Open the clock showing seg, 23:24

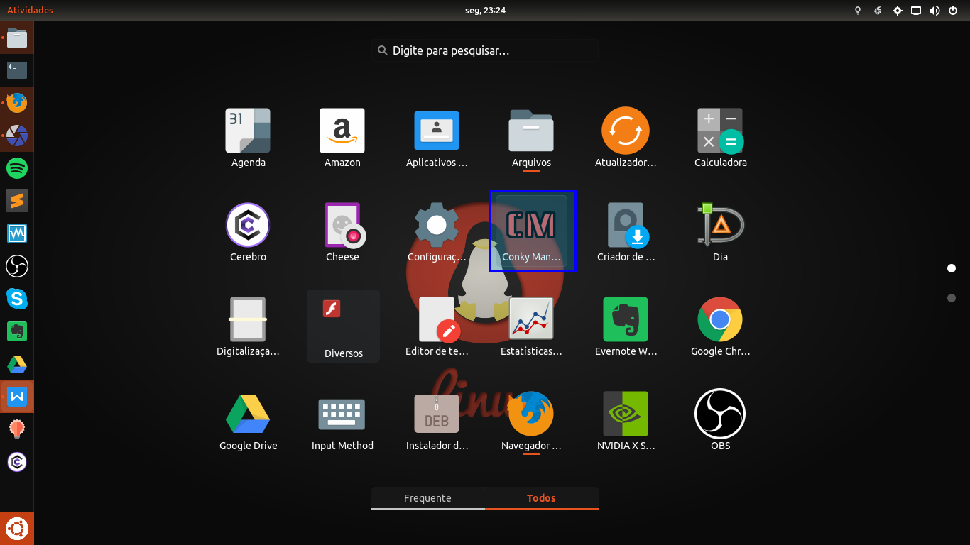[x=484, y=10]
